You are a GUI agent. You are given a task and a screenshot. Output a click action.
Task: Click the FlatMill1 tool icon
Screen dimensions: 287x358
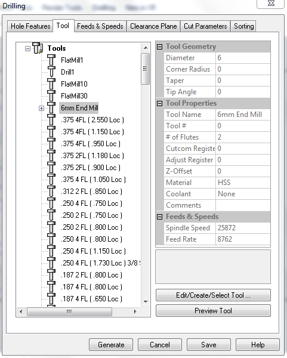point(51,60)
